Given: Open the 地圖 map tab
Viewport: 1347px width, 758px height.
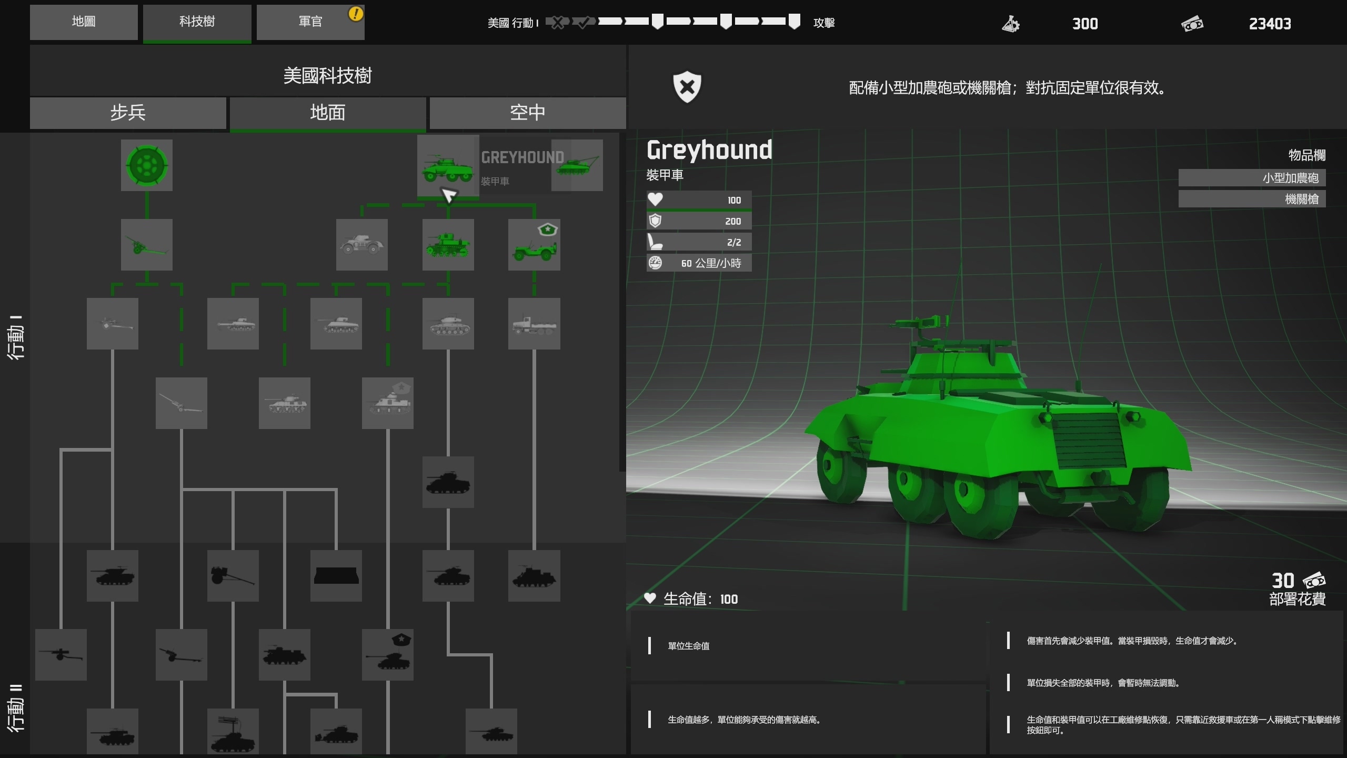Looking at the screenshot, I should tap(84, 22).
